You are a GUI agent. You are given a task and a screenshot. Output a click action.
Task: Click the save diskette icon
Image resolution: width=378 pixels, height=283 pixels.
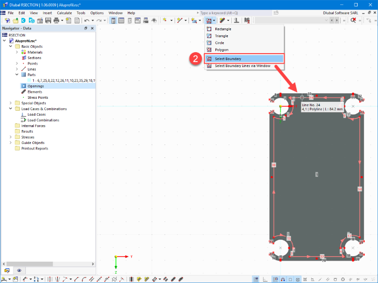[x=48, y=21]
